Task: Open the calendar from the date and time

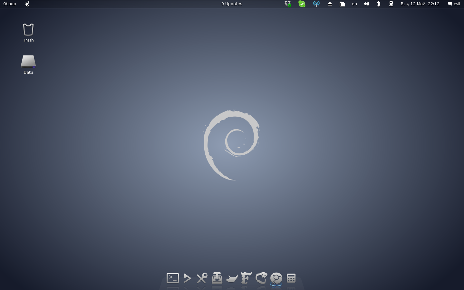Action: tap(420, 4)
